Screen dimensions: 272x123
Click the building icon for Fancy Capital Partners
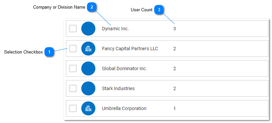[88, 49]
